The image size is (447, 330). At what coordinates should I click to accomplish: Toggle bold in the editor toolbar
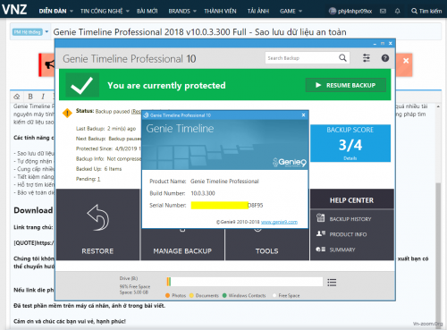click(30, 97)
